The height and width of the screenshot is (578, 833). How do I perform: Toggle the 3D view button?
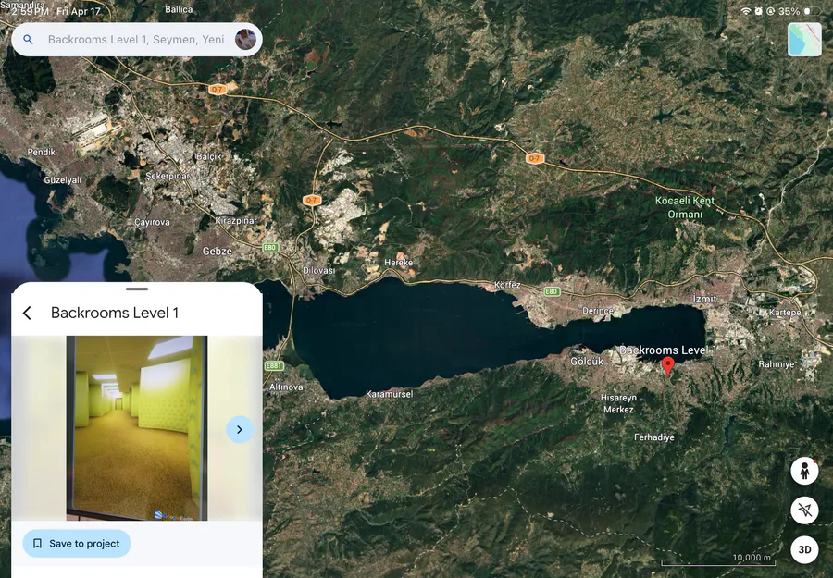click(x=804, y=549)
